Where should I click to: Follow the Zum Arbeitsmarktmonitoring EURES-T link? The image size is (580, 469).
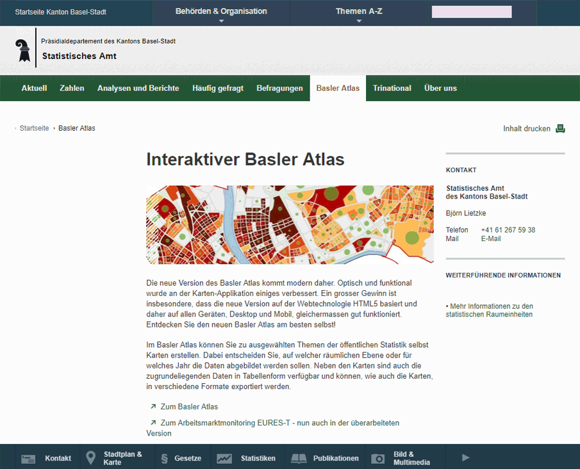tap(272, 428)
